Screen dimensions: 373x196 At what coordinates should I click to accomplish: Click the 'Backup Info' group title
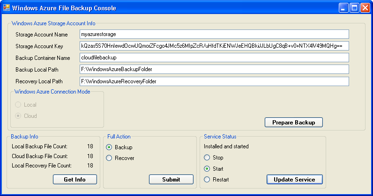click(x=24, y=137)
